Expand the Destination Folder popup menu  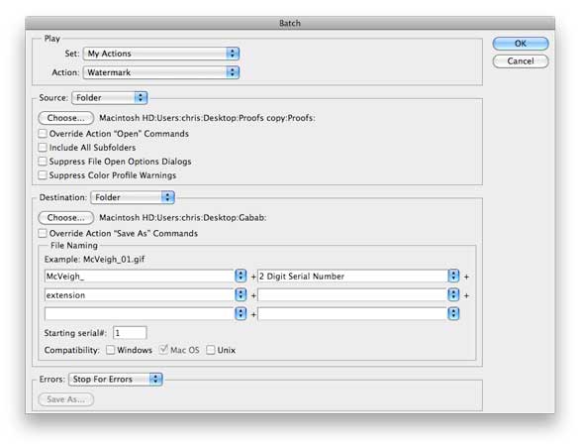coord(133,197)
